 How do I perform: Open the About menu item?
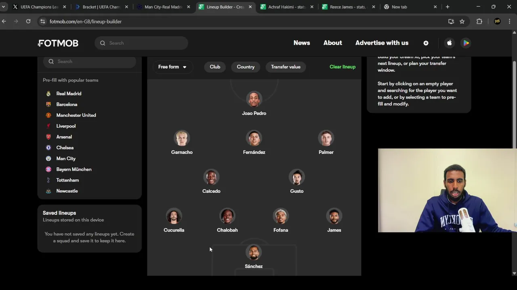click(333, 43)
